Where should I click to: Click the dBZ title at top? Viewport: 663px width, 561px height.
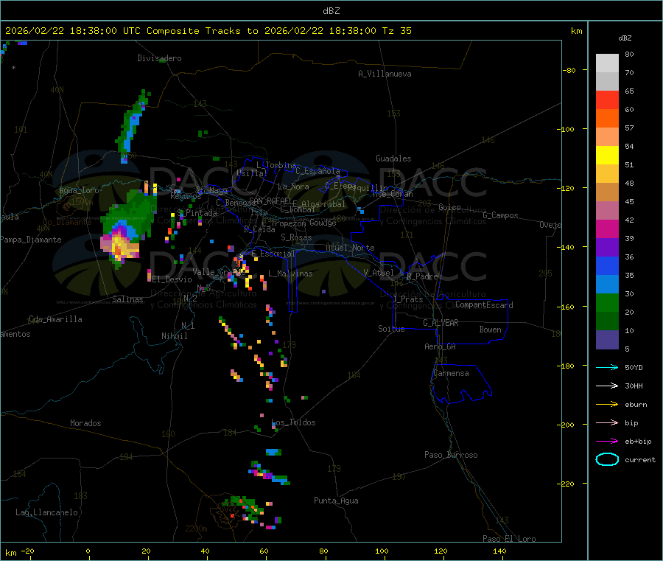[331, 10]
